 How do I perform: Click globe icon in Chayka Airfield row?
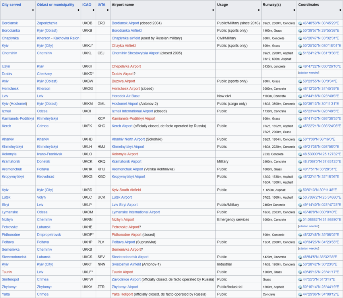coord(300,46)
